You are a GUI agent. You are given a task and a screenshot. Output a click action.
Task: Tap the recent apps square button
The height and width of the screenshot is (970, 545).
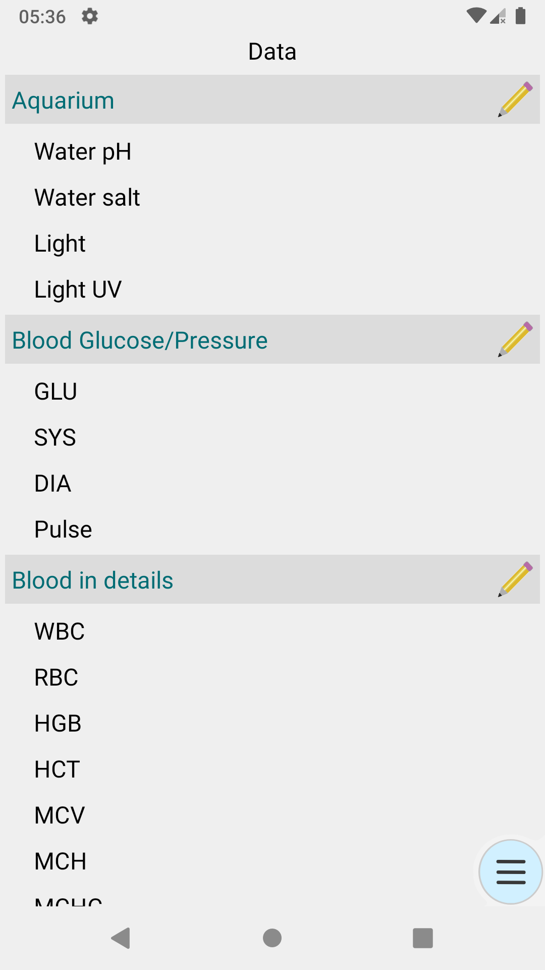(423, 938)
